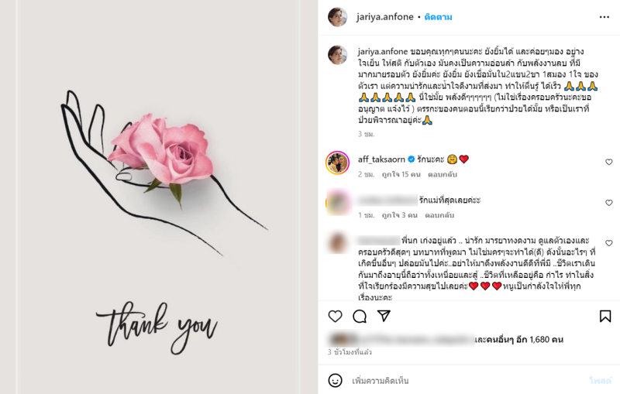Open the three-dot more options menu
This screenshot has height=394, width=620.
click(x=604, y=17)
